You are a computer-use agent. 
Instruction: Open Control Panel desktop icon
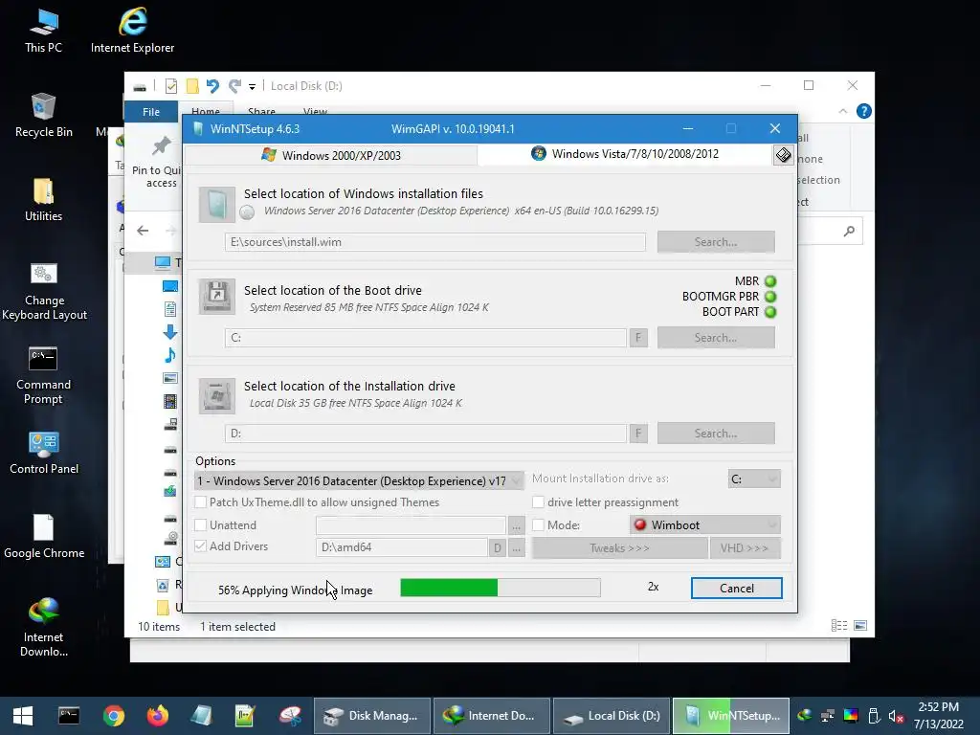[x=44, y=453]
